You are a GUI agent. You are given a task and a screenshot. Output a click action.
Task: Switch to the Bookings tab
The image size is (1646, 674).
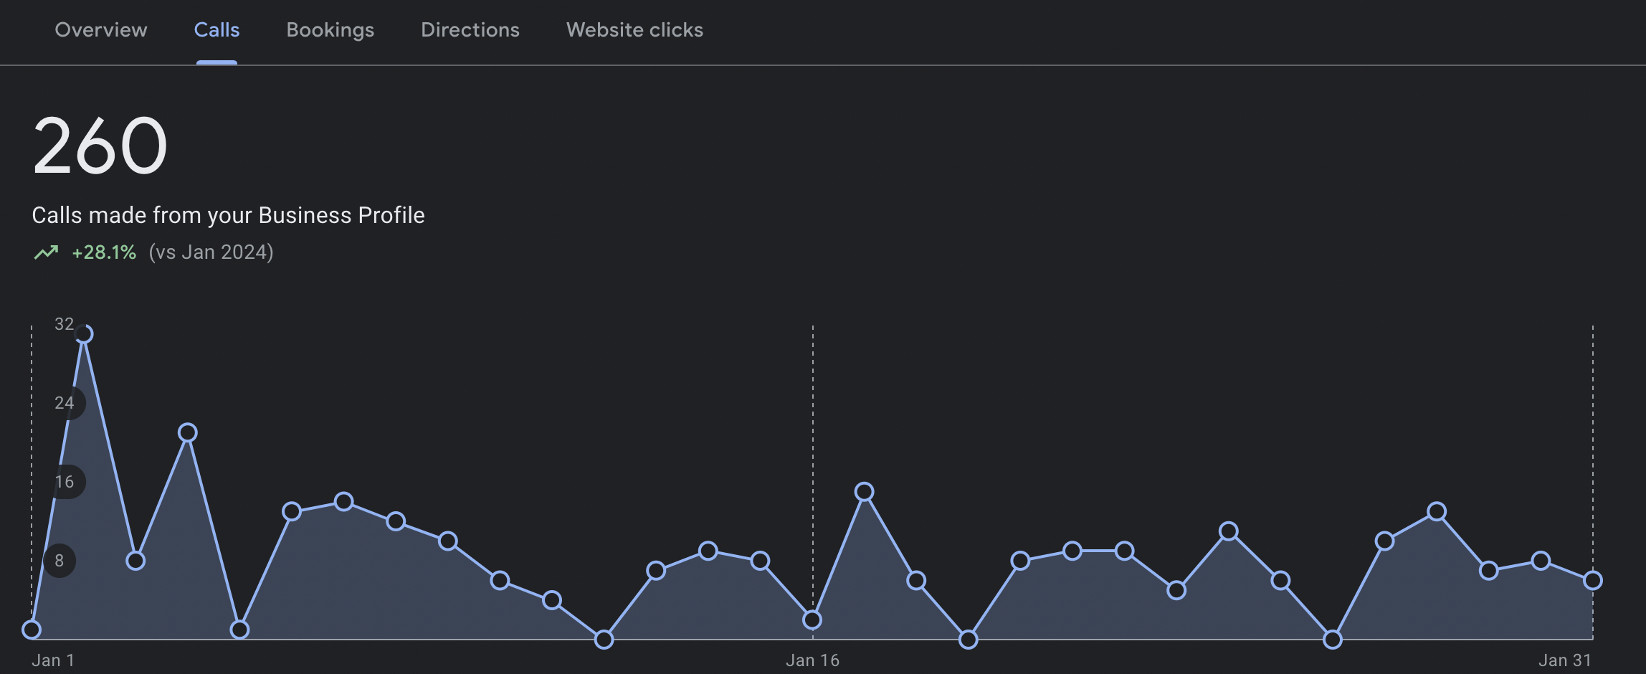coord(330,30)
